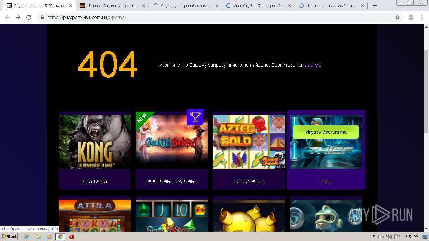This screenshot has width=429, height=241.
Task: Open a new browser tab
Action: point(375,6)
